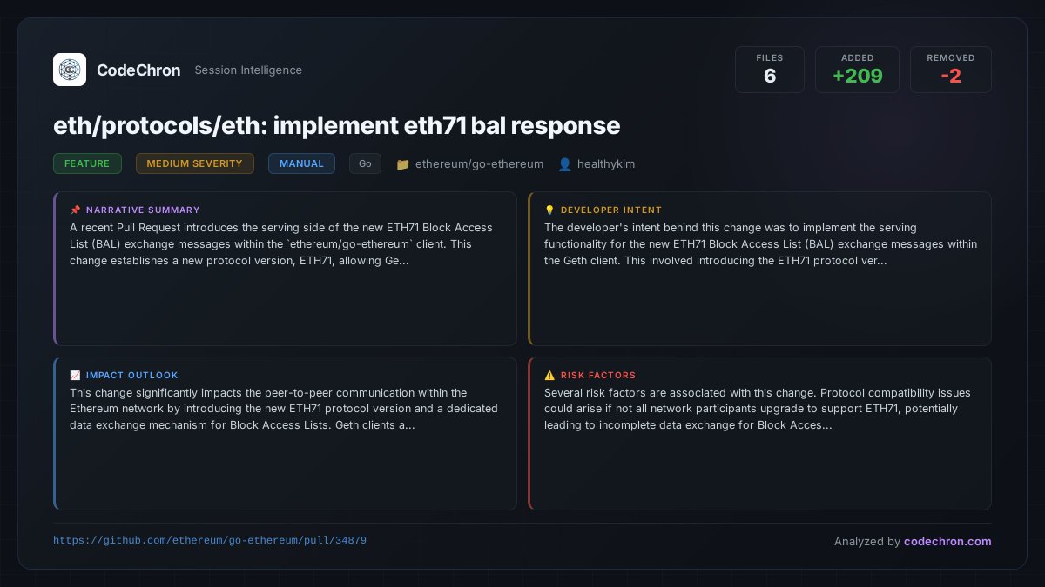Click the folder icon before ethereum/go-ethereum
Image resolution: width=1045 pixels, height=587 pixels.
(x=402, y=164)
